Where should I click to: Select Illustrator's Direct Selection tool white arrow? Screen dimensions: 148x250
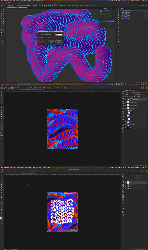point(3,10)
